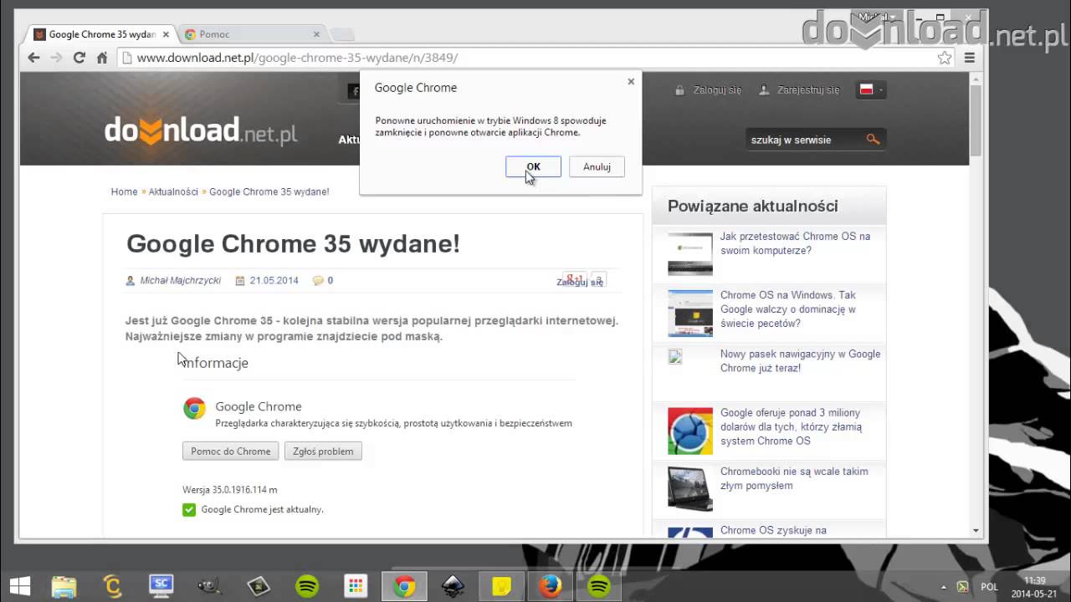The width and height of the screenshot is (1071, 602).
Task: Close the Google Chrome 35 wydane tab
Action: coord(166,34)
